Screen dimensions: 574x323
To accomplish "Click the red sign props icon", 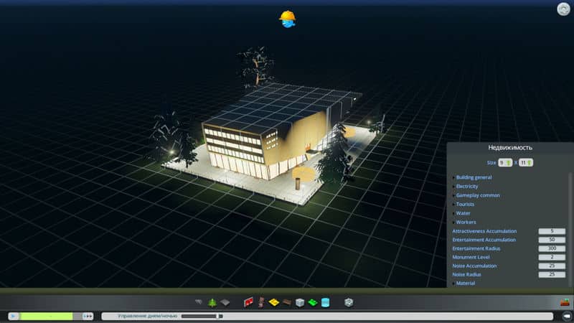I will pos(249,302).
